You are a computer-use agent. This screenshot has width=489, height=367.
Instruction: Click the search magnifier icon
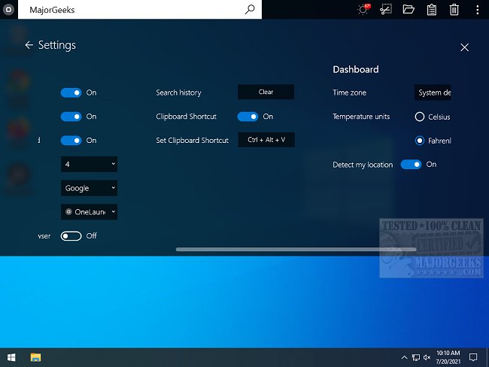coord(250,9)
